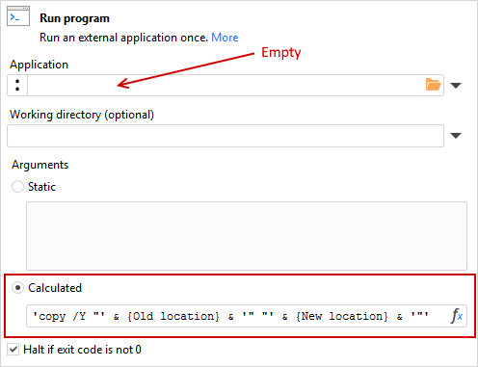Expand the Application dropdown arrow
This screenshot has height=367, width=478.
pyautogui.click(x=456, y=86)
